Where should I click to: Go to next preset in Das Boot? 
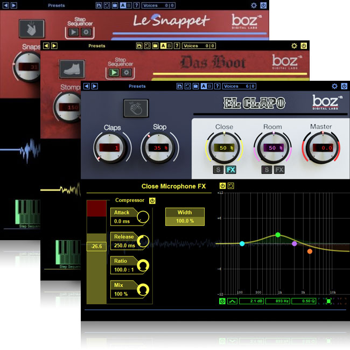click(x=54, y=46)
